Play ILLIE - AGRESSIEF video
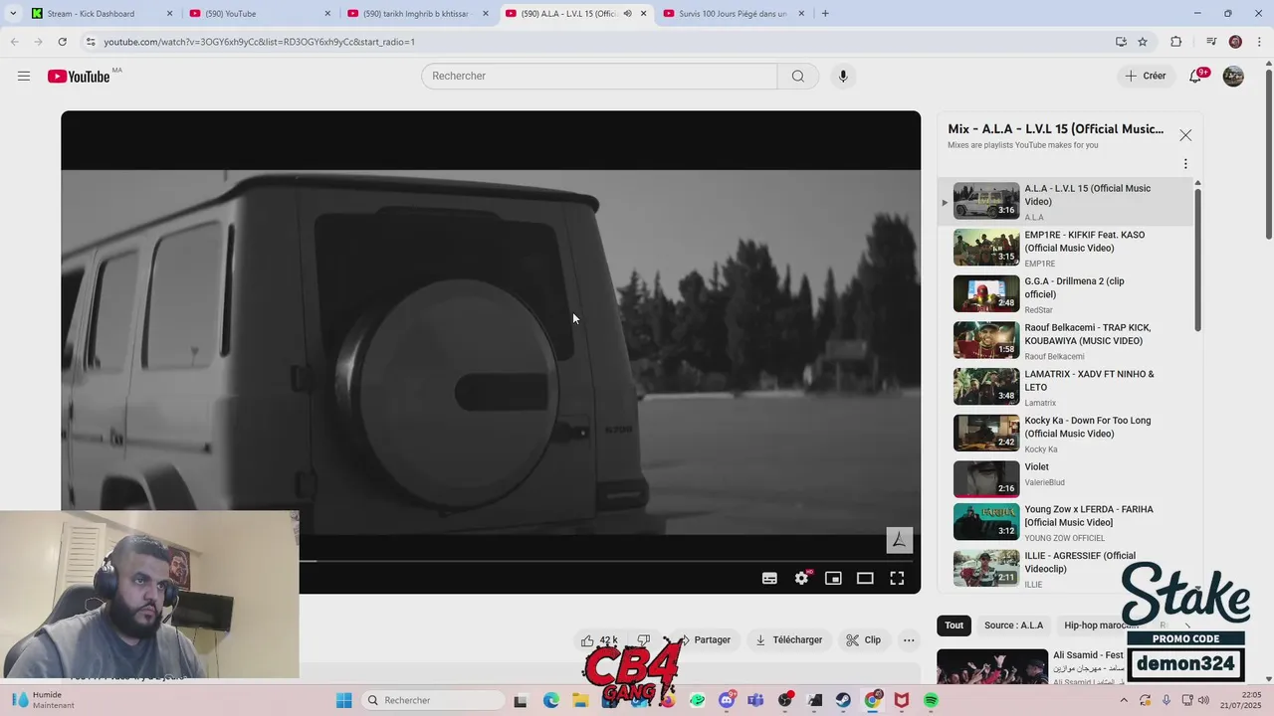The width and height of the screenshot is (1274, 716). click(1065, 569)
